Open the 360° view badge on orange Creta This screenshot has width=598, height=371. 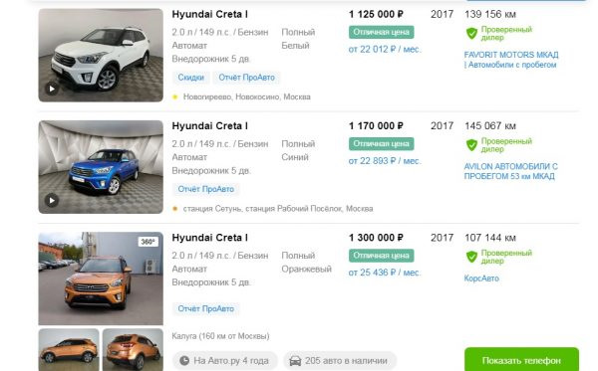(148, 242)
